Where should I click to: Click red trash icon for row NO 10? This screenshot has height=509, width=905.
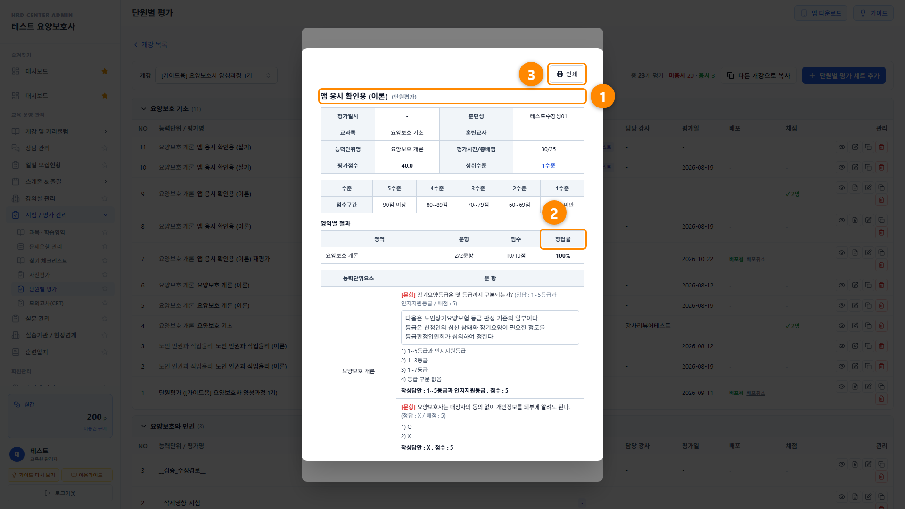point(881,167)
